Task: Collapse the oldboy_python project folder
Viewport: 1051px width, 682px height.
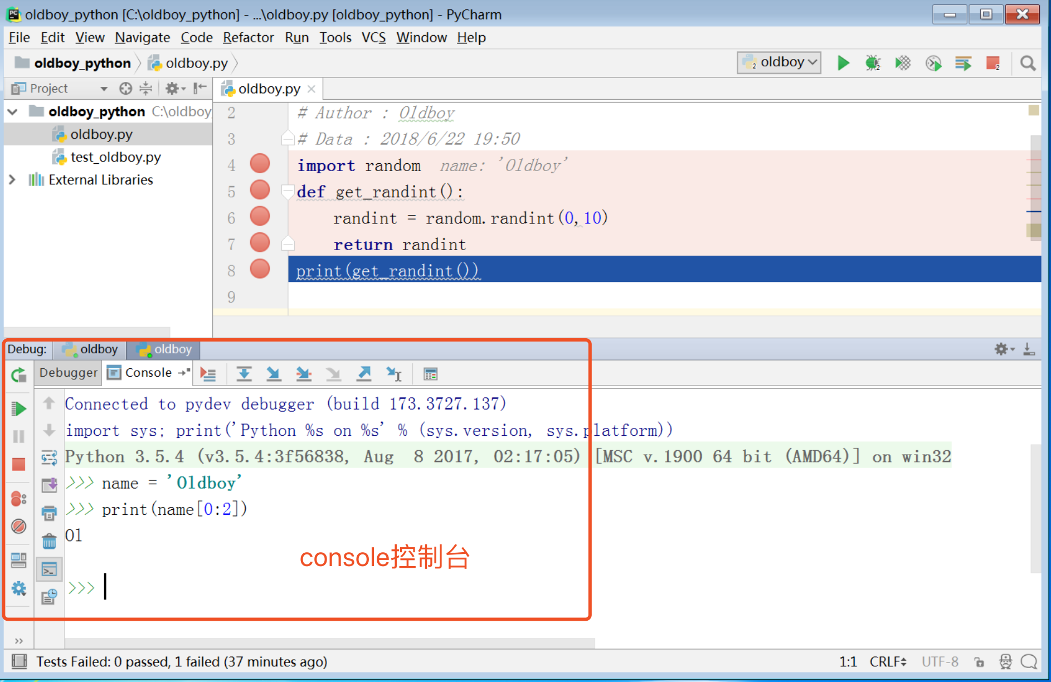Action: pyautogui.click(x=13, y=111)
